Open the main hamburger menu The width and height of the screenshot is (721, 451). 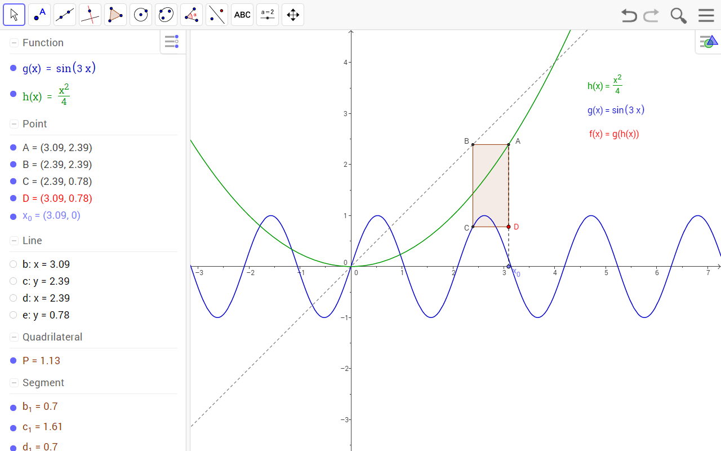(706, 15)
